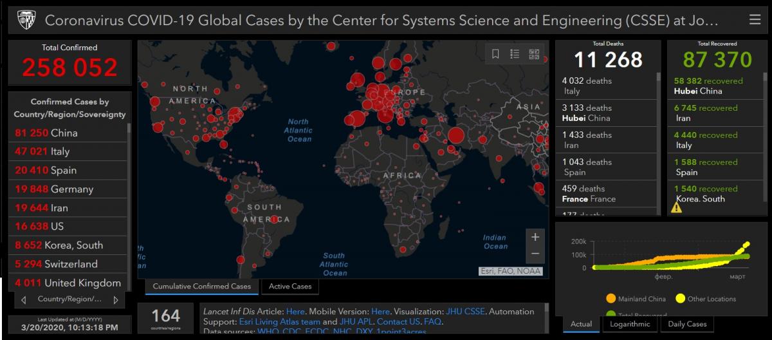
Task: Switch to the Logarithmic chart tab
Action: (630, 324)
